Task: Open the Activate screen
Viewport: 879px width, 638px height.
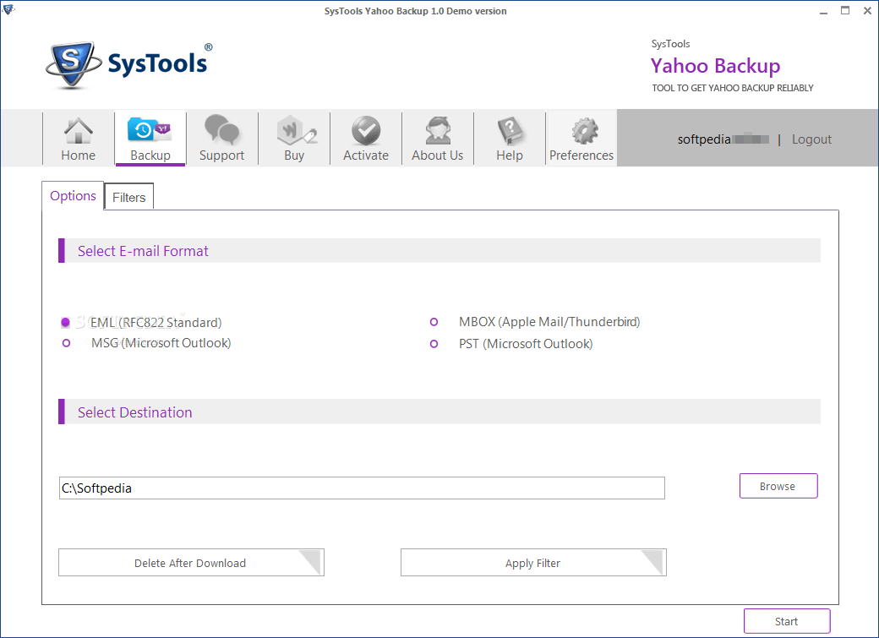Action: click(x=365, y=138)
